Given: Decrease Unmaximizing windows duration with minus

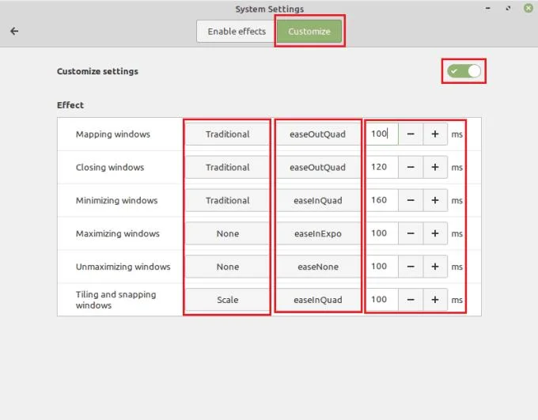Looking at the screenshot, I should 411,267.
